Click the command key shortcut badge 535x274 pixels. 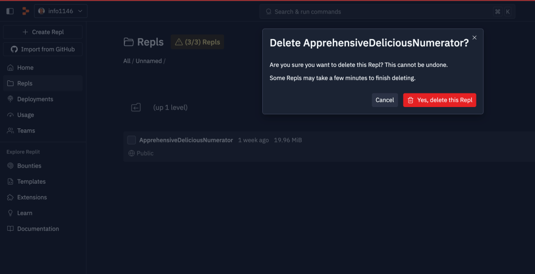[x=497, y=11]
